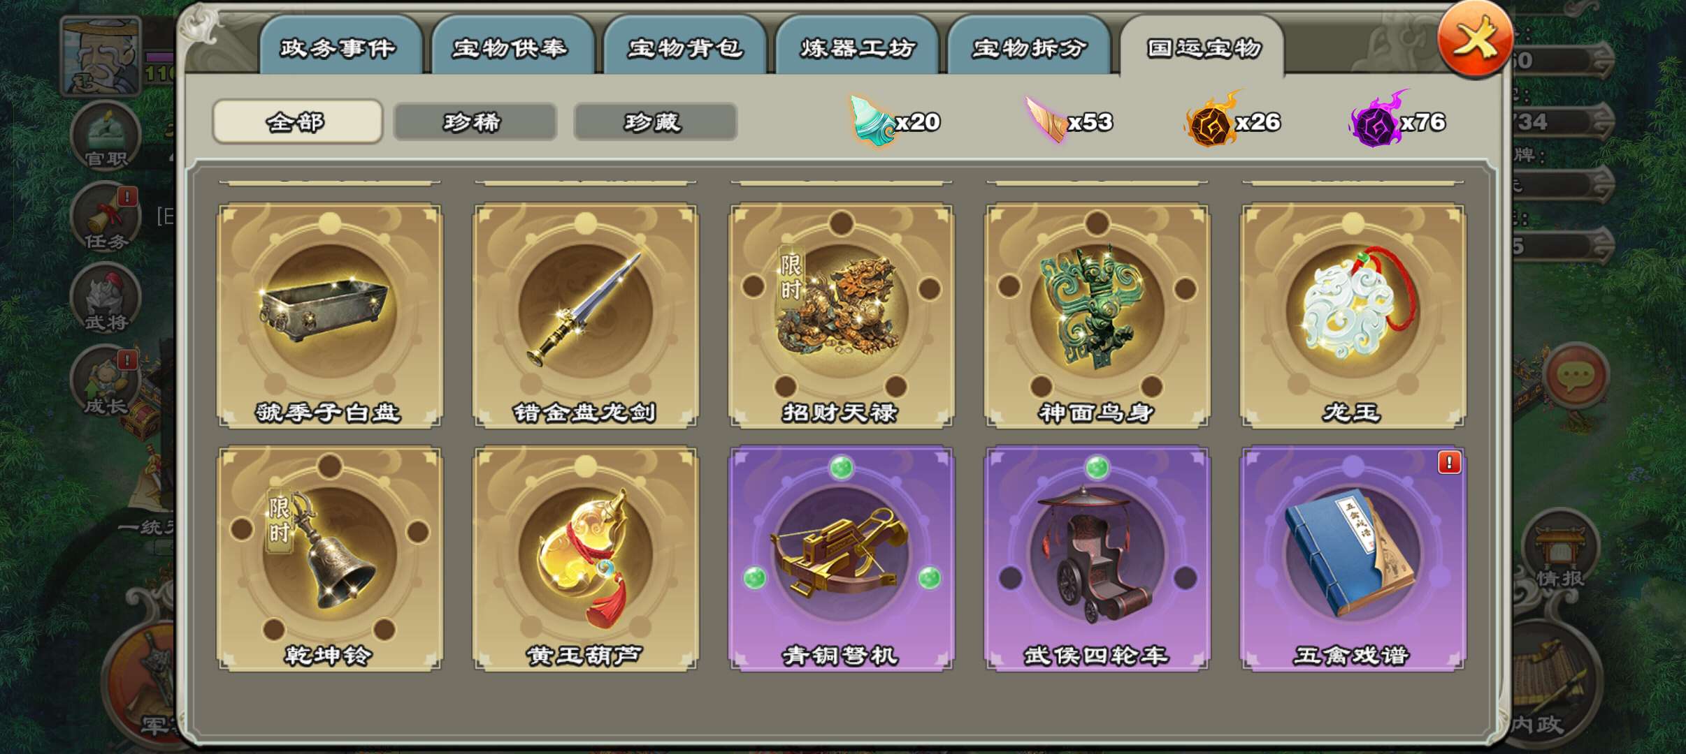Screen dimensions: 1686x754
Task: Select the 乾坤铃 bell treasure
Action: tap(329, 559)
